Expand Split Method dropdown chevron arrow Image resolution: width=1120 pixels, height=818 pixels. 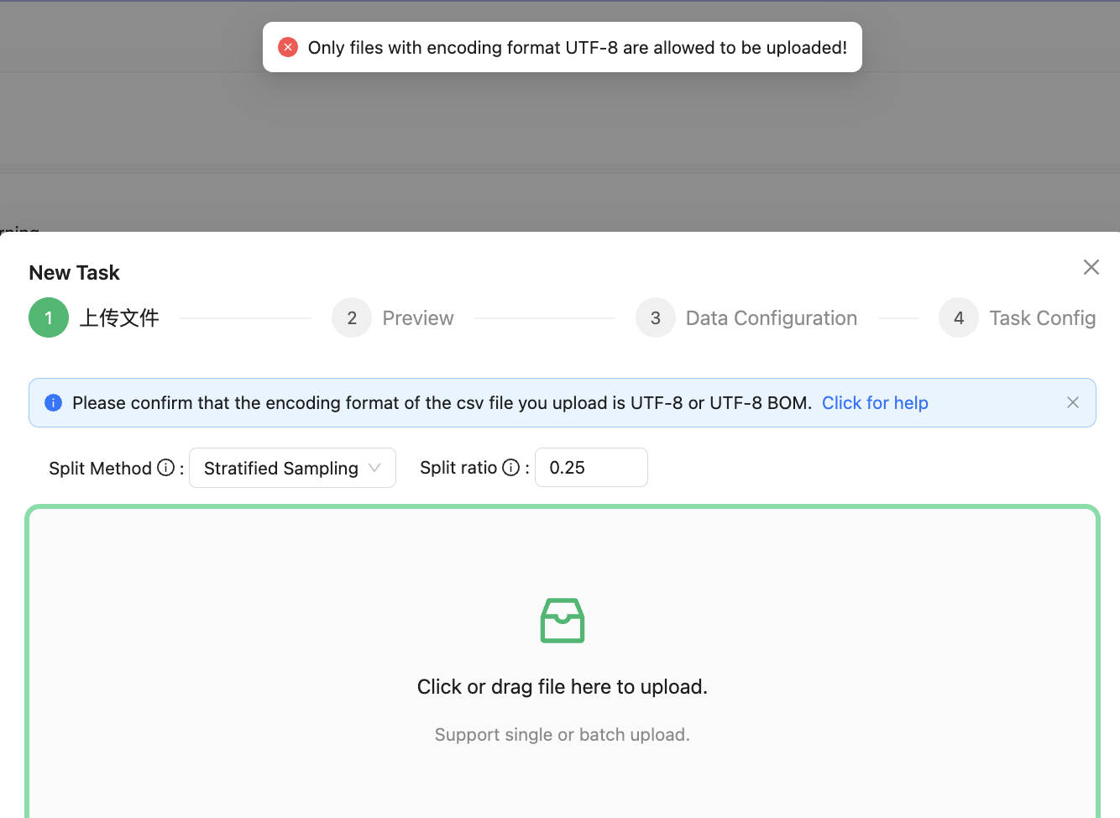pos(374,468)
